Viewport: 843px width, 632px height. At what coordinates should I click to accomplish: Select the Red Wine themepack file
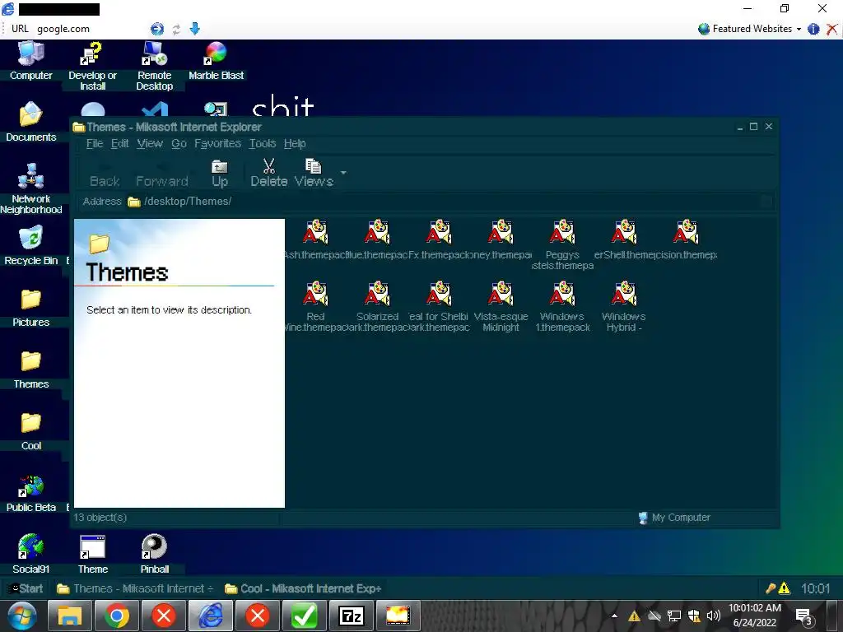(x=315, y=306)
